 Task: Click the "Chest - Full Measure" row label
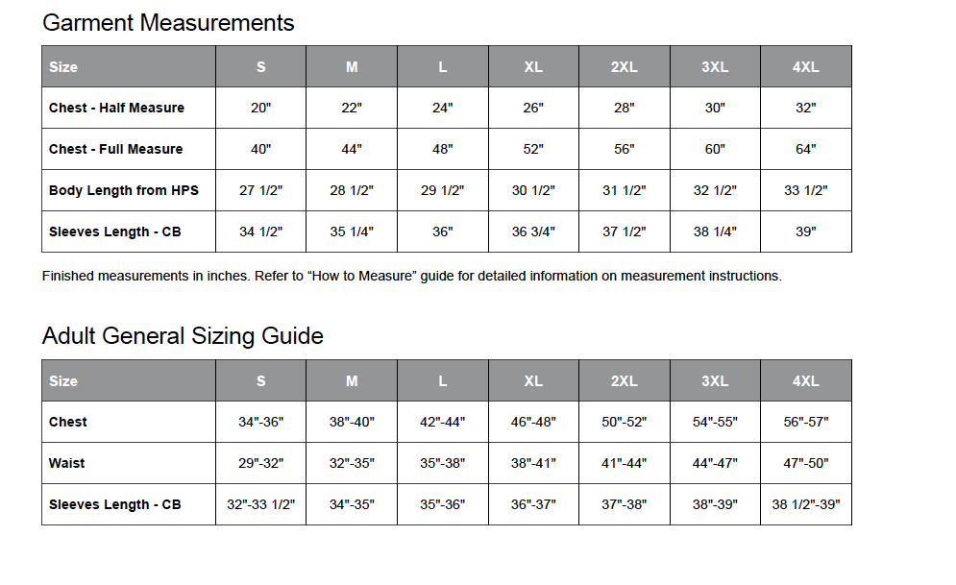point(115,149)
